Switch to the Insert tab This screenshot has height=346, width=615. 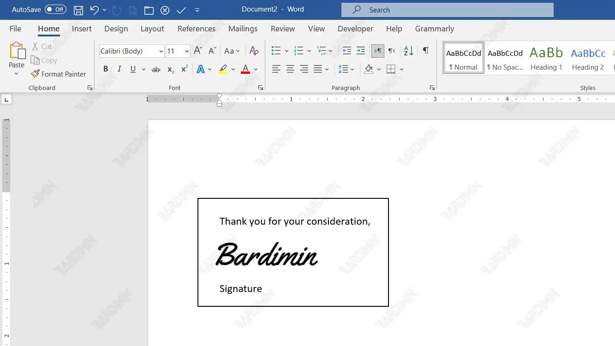(x=82, y=29)
